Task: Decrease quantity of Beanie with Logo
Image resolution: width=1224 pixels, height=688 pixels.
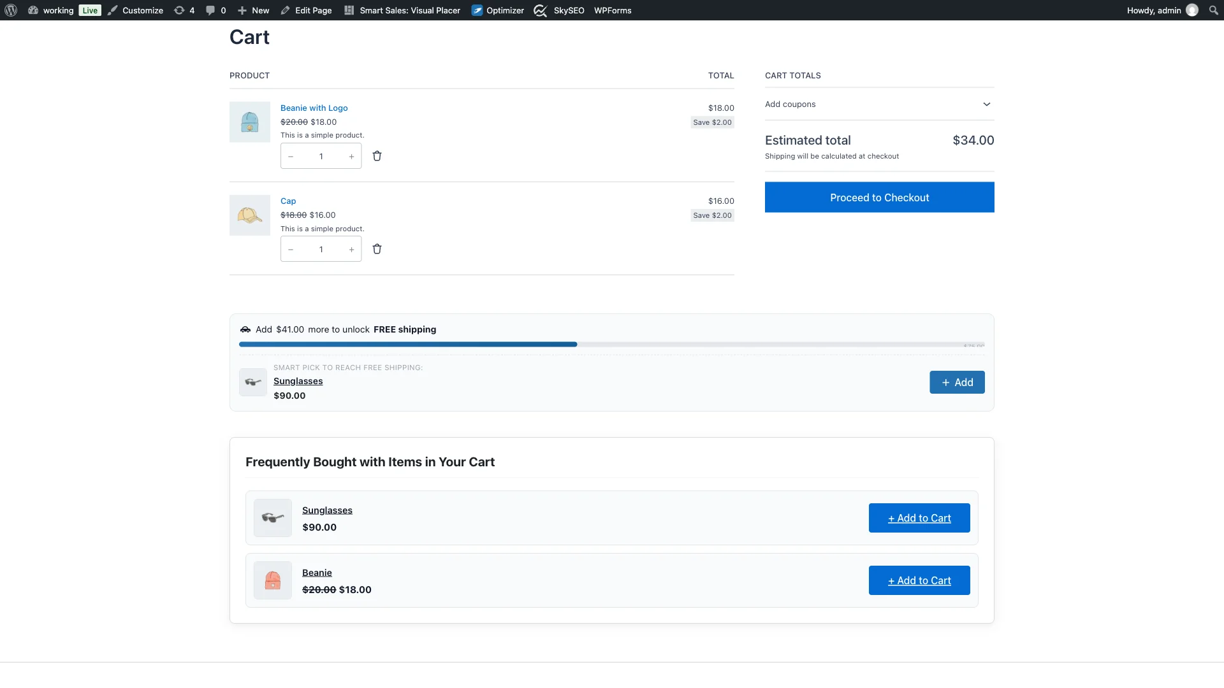Action: pyautogui.click(x=291, y=157)
